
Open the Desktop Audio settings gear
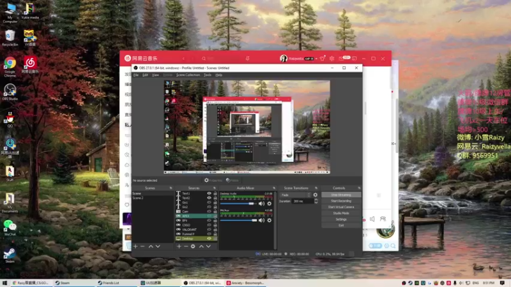[x=269, y=203]
